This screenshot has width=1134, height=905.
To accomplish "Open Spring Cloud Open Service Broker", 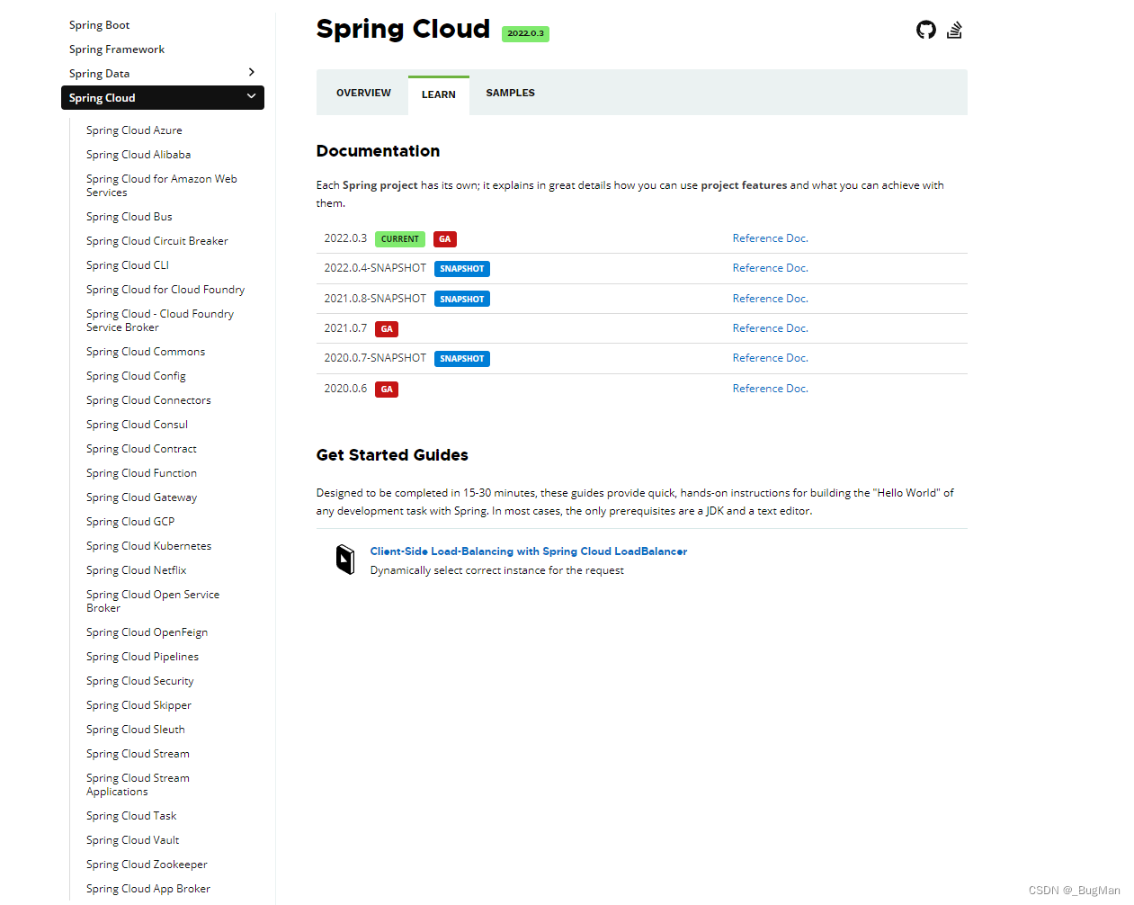I will click(153, 601).
